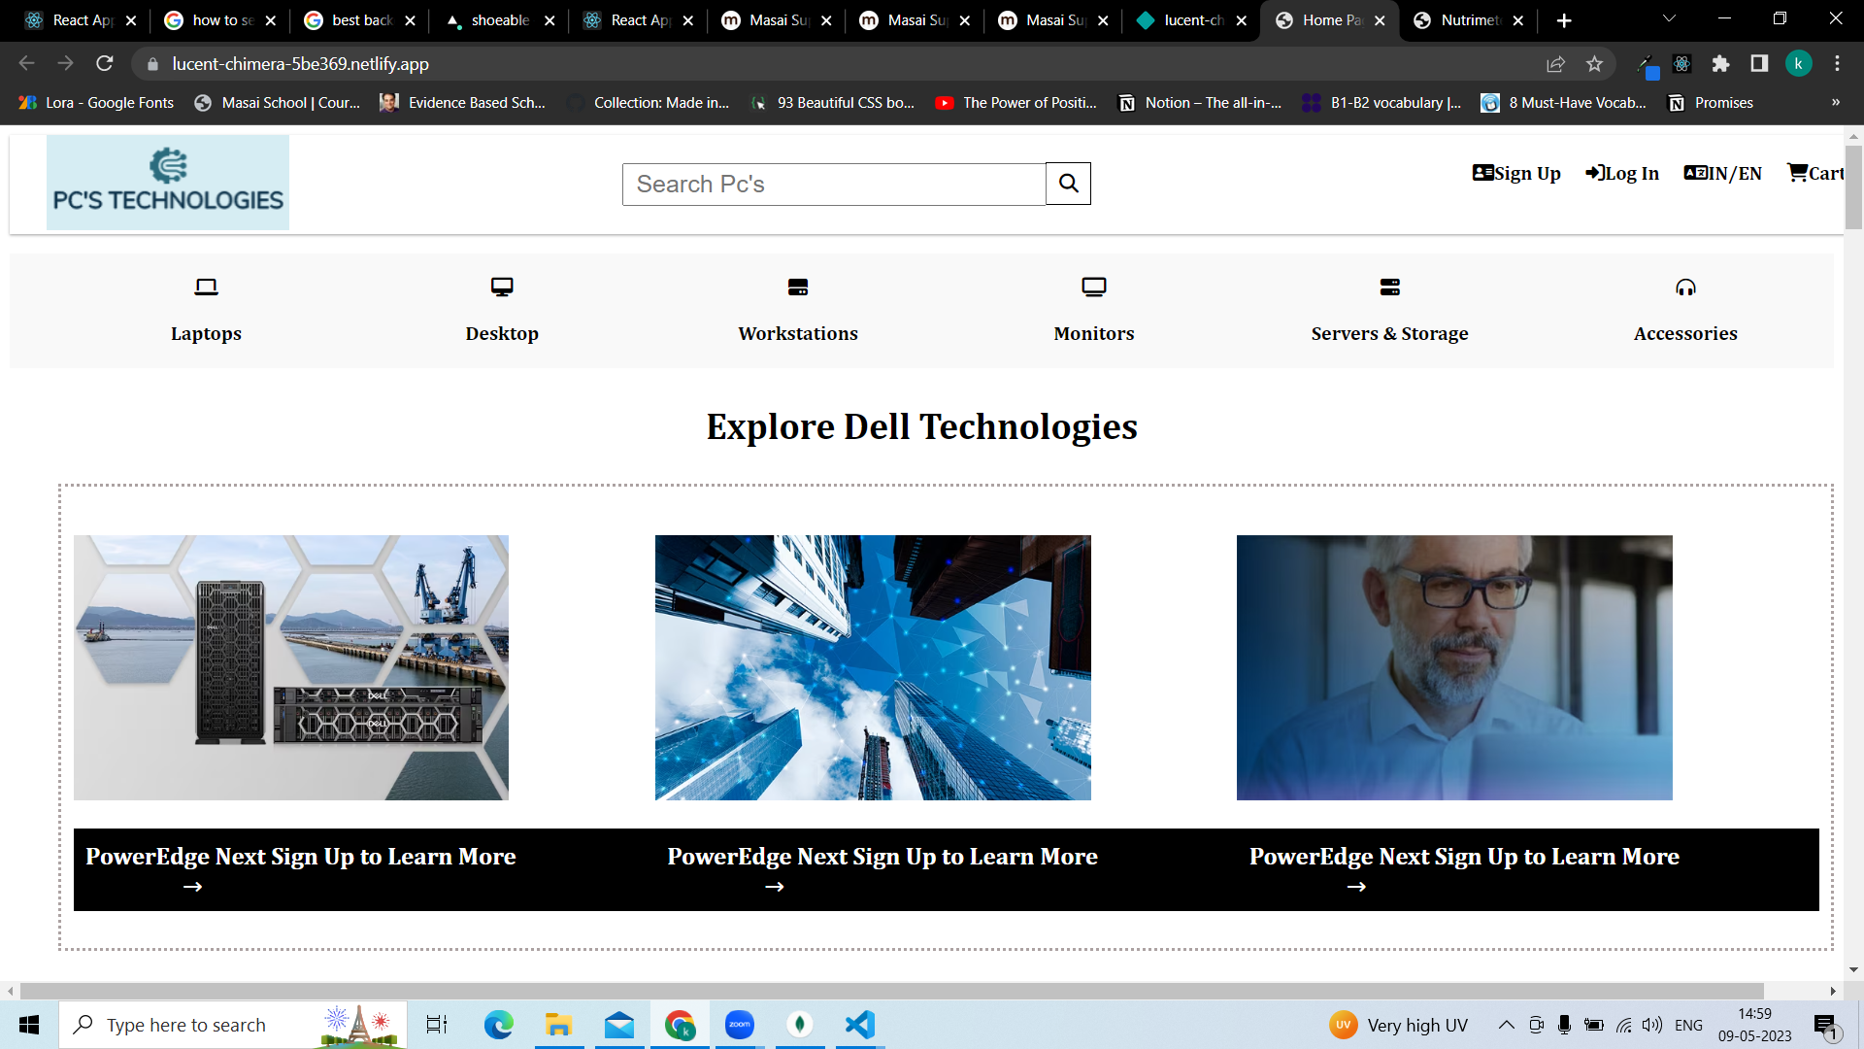Viewport: 1864px width, 1049px height.
Task: Select the Monitors category icon
Action: (1093, 288)
